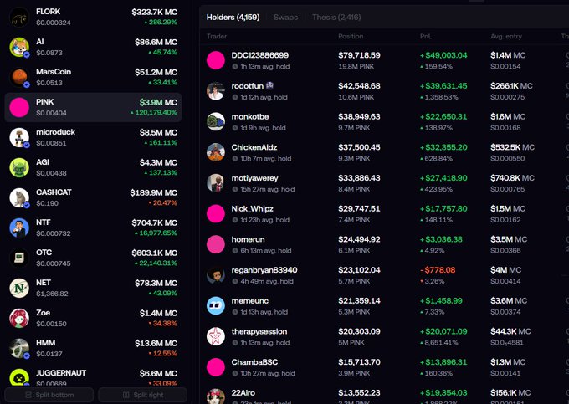The height and width of the screenshot is (404, 569).
Task: View memeunc blue avatar
Action: coord(216,306)
